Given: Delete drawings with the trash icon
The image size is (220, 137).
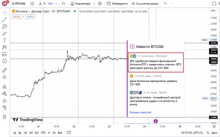Looking at the screenshot, I should click(4, 117).
